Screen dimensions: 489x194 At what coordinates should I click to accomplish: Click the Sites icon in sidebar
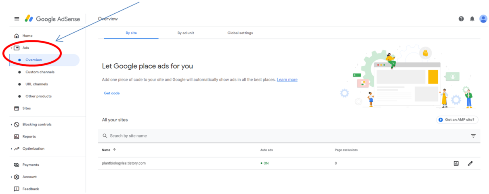click(17, 108)
